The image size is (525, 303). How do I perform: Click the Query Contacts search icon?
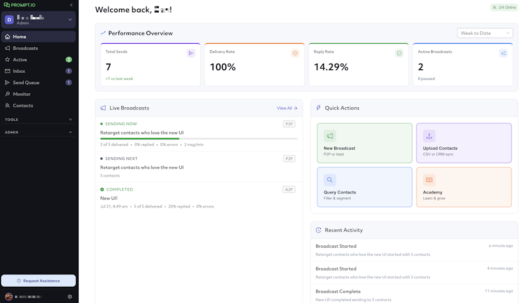[330, 180]
